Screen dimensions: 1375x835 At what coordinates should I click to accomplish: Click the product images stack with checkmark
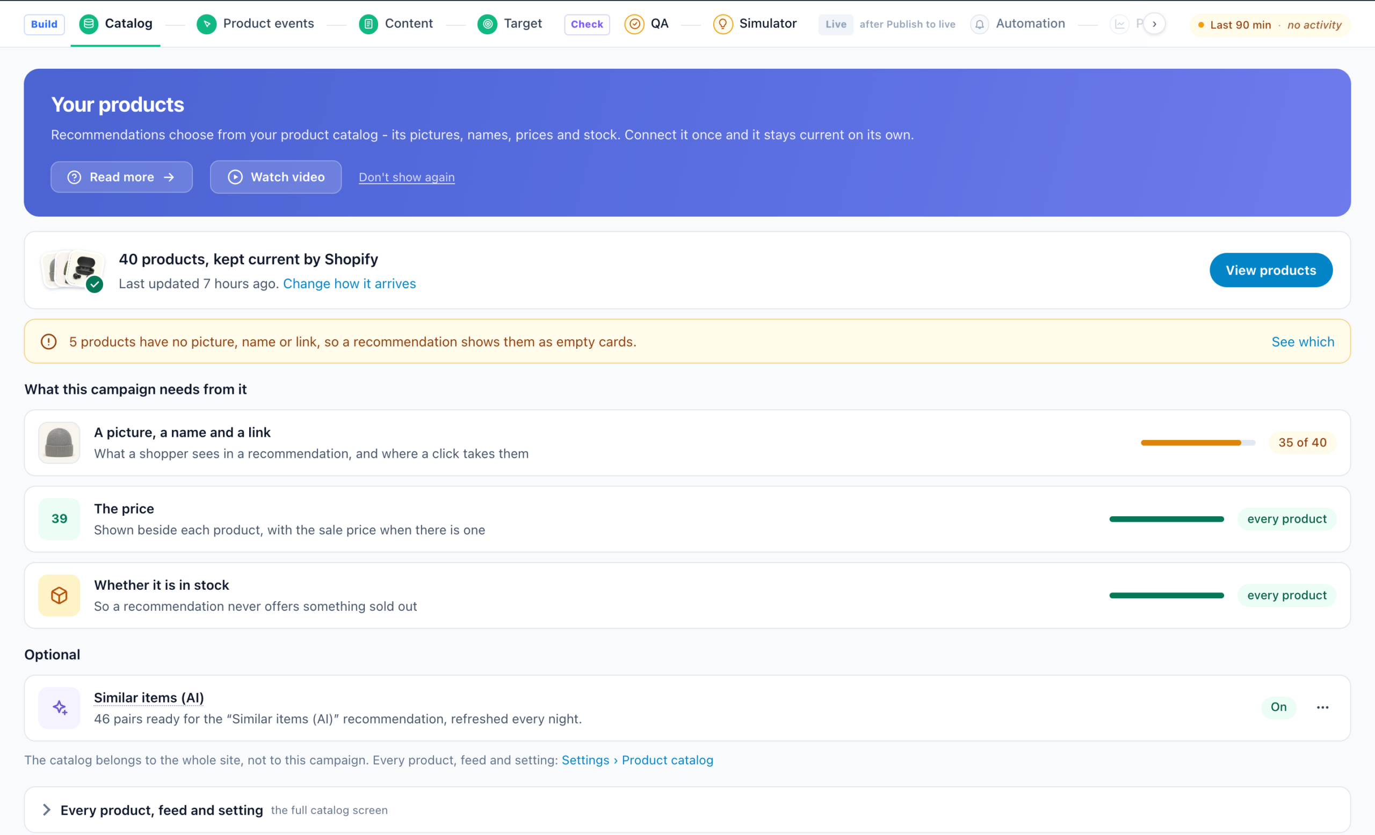(73, 270)
